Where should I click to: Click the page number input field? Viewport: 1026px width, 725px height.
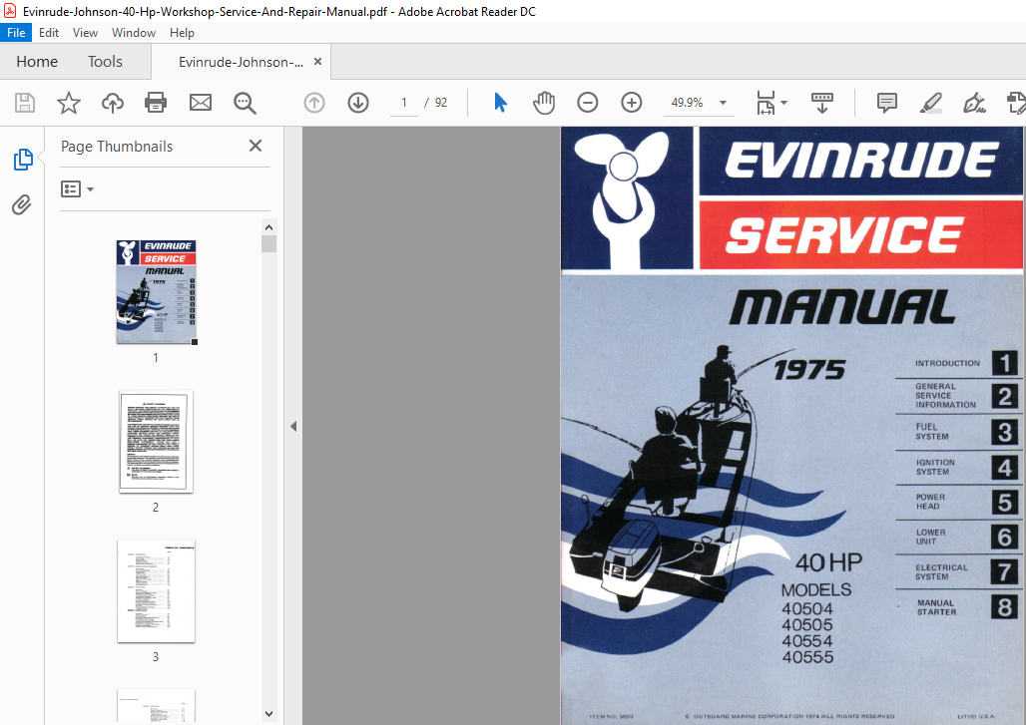coord(404,103)
